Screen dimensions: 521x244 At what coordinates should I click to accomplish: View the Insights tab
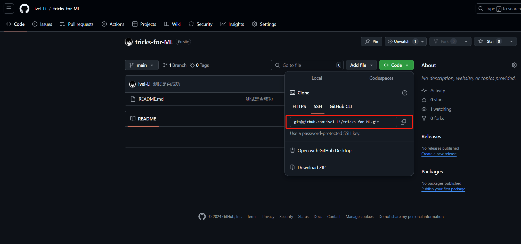point(232,24)
